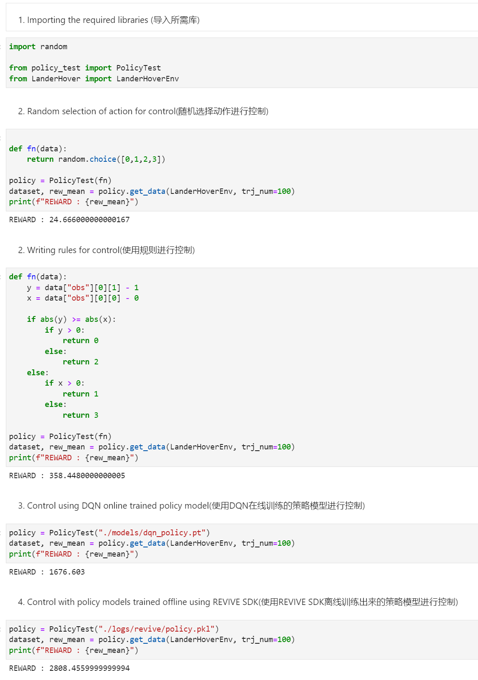Click 'return random.choice([0,1,2,3])' line
The height and width of the screenshot is (680, 478).
tap(96, 159)
